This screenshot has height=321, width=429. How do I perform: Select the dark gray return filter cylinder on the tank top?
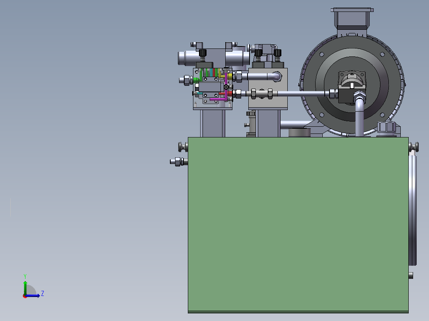coord(300,133)
